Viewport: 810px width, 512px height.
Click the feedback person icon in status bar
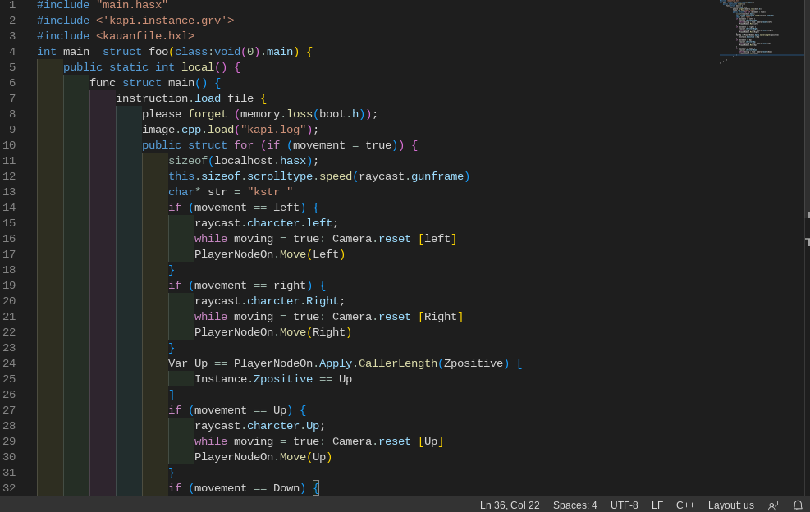pyautogui.click(x=773, y=505)
